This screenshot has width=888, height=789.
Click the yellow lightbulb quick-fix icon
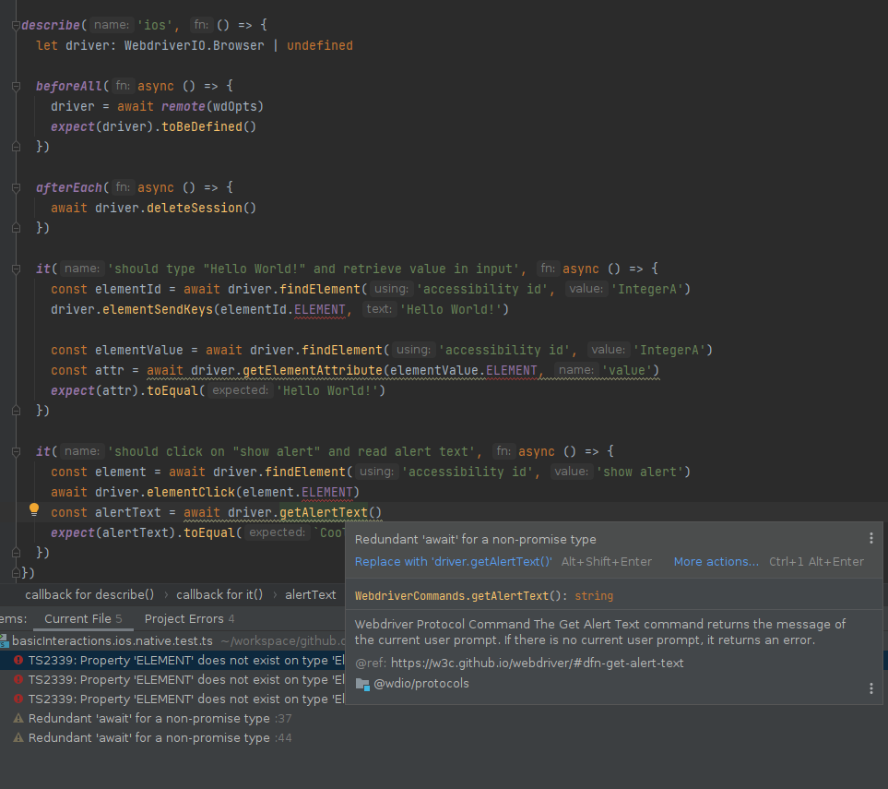[34, 510]
